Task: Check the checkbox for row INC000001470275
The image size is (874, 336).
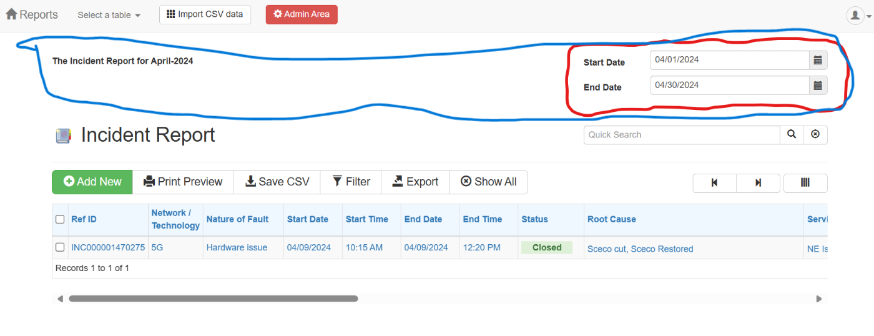Action: pyautogui.click(x=60, y=247)
